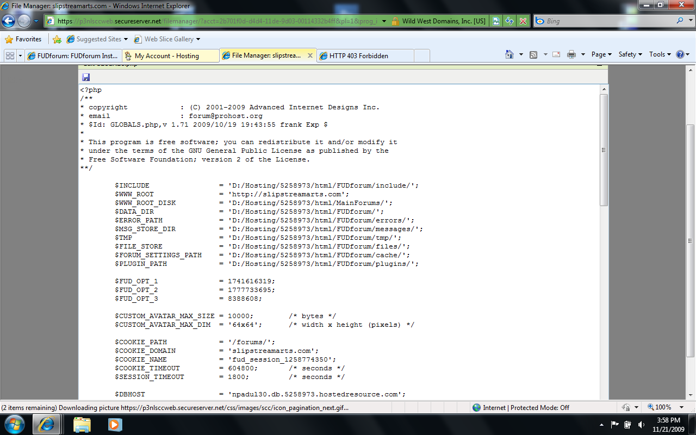The height and width of the screenshot is (435, 696).
Task: Click the browser Back arrow button
Action: [8, 21]
